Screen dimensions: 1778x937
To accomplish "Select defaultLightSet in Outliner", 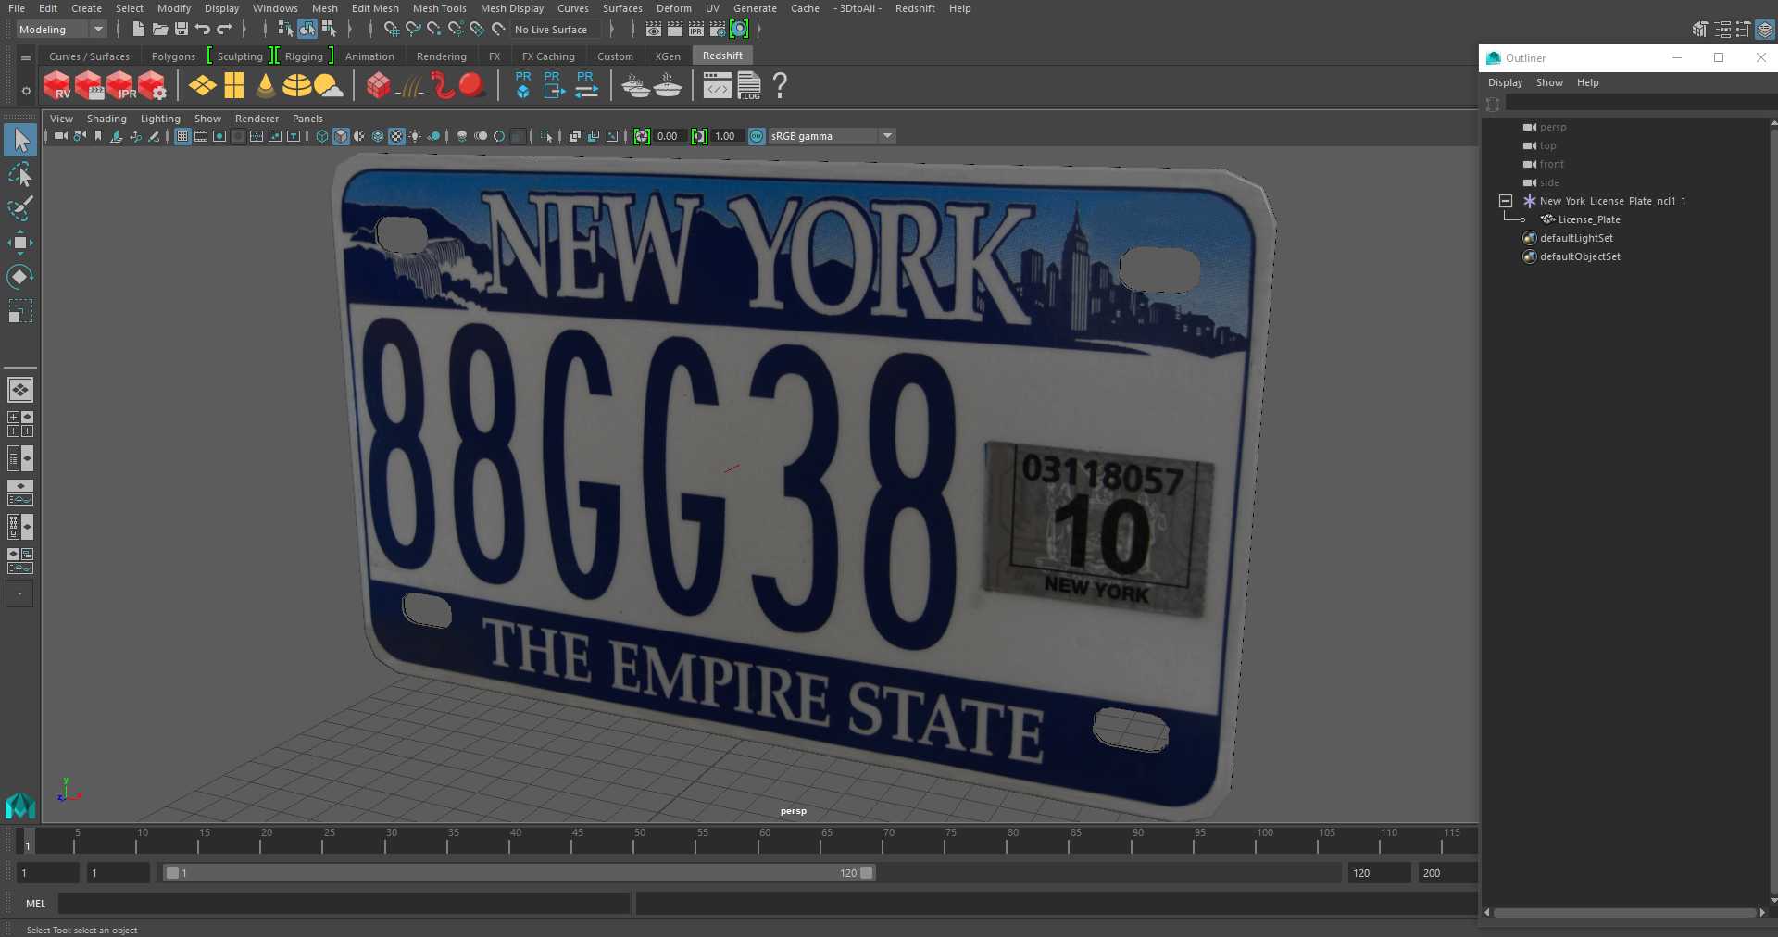I will [1576, 238].
